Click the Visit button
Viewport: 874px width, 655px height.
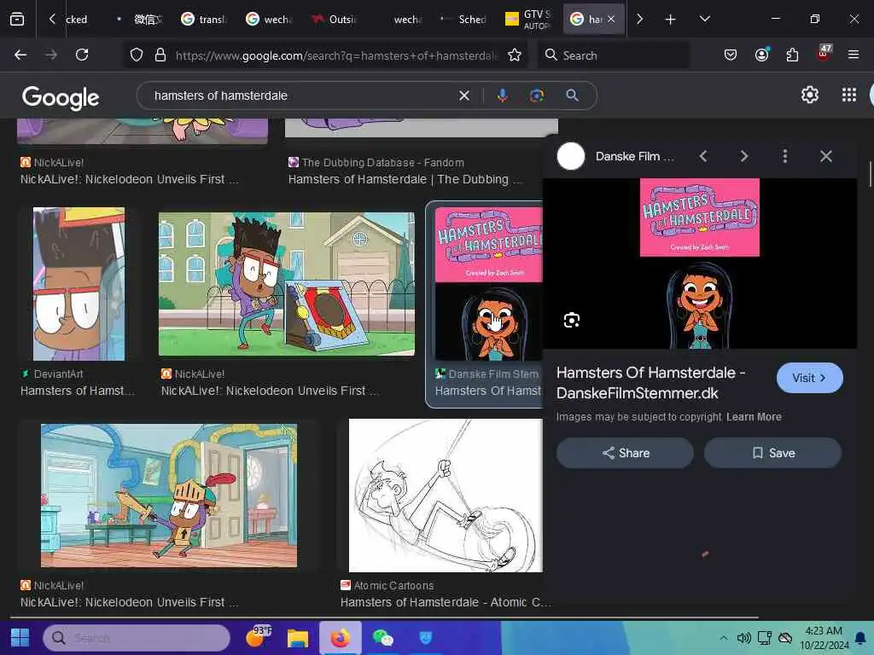click(x=809, y=378)
